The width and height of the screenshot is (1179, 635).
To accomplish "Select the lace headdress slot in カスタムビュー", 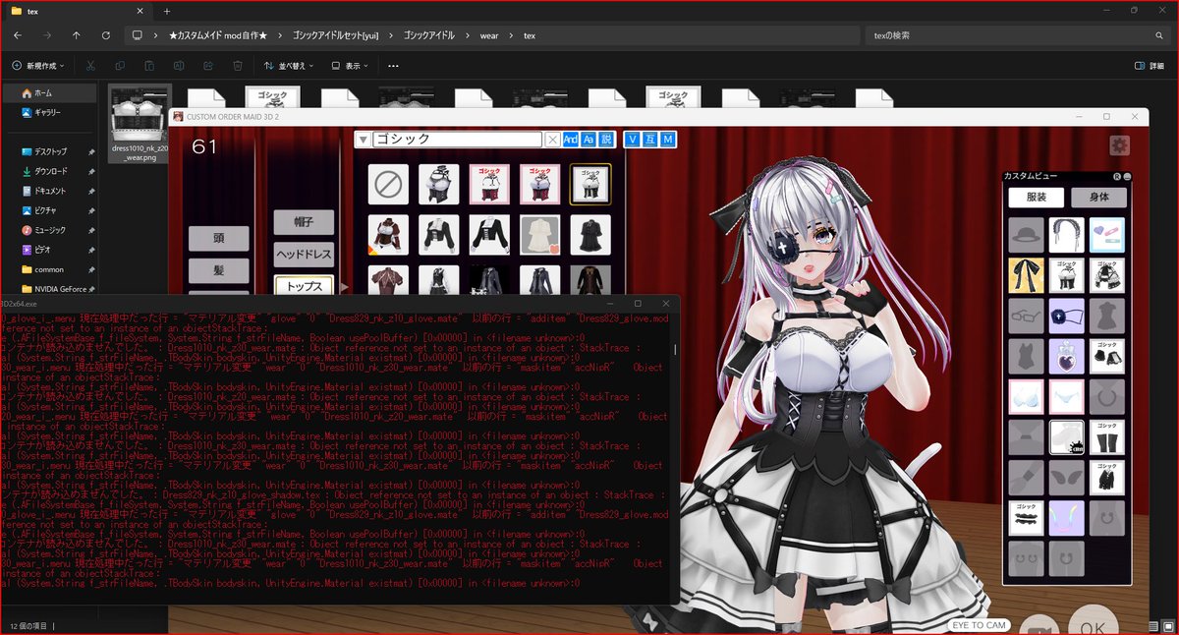I will click(1066, 235).
